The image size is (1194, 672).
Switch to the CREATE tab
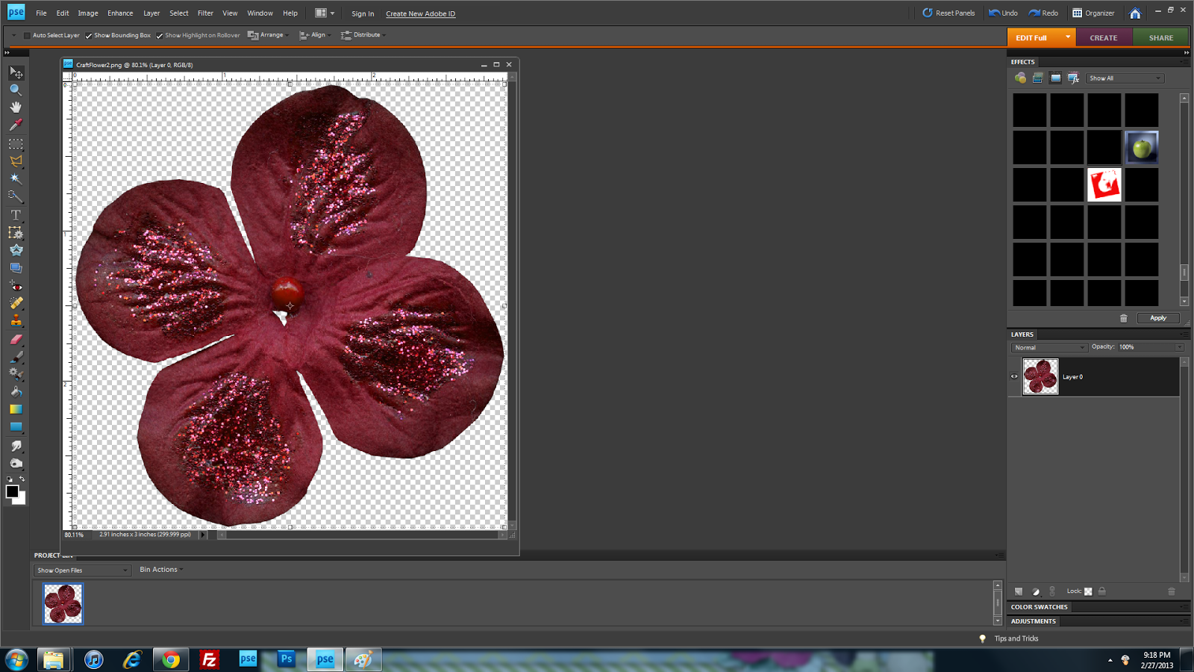click(1104, 37)
